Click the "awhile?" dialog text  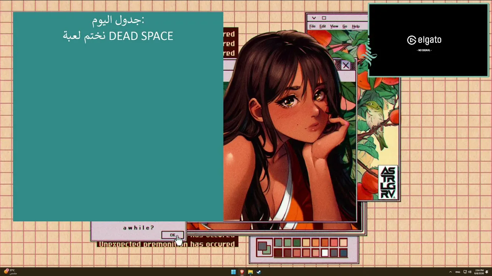click(x=138, y=228)
